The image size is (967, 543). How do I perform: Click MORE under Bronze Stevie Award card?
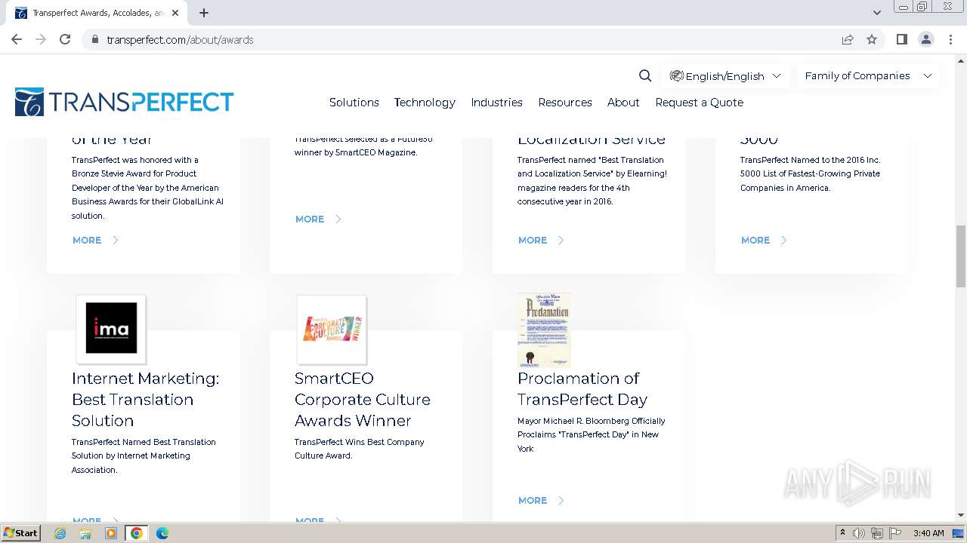(x=87, y=240)
